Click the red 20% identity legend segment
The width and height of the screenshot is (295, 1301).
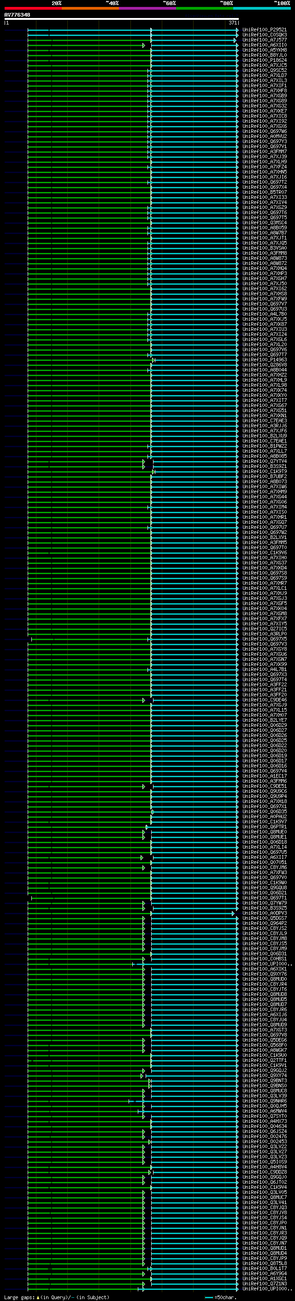click(33, 8)
